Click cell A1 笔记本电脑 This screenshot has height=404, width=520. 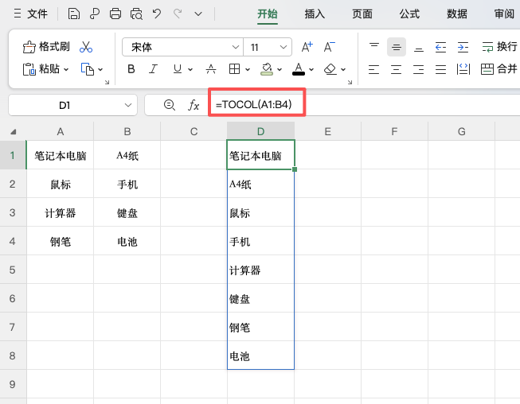[x=60, y=155]
